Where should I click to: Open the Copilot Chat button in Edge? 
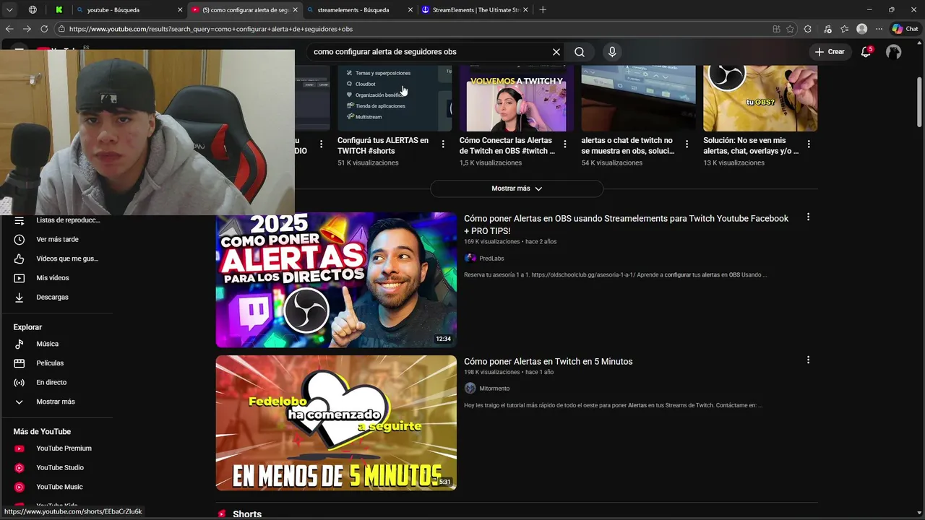905,29
